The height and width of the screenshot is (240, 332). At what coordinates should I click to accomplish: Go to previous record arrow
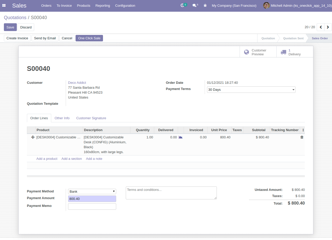321,27
